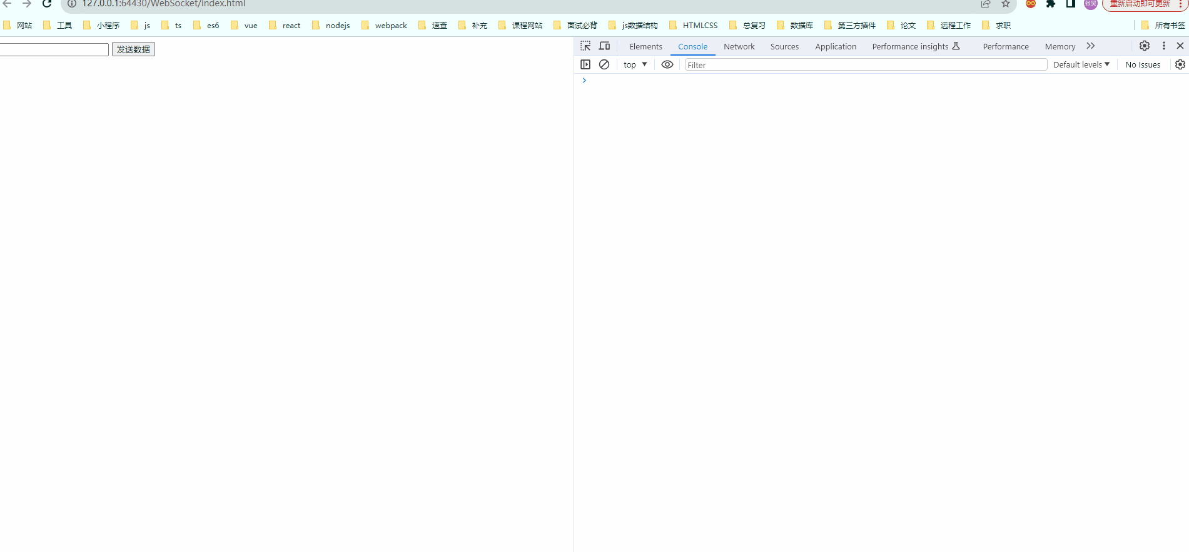Open the 面试必背 bookmark folder
Screen dimensions: 1189x552
point(576,25)
